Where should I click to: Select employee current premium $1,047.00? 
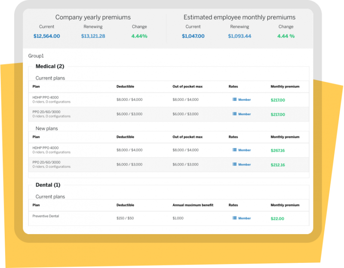tap(193, 36)
